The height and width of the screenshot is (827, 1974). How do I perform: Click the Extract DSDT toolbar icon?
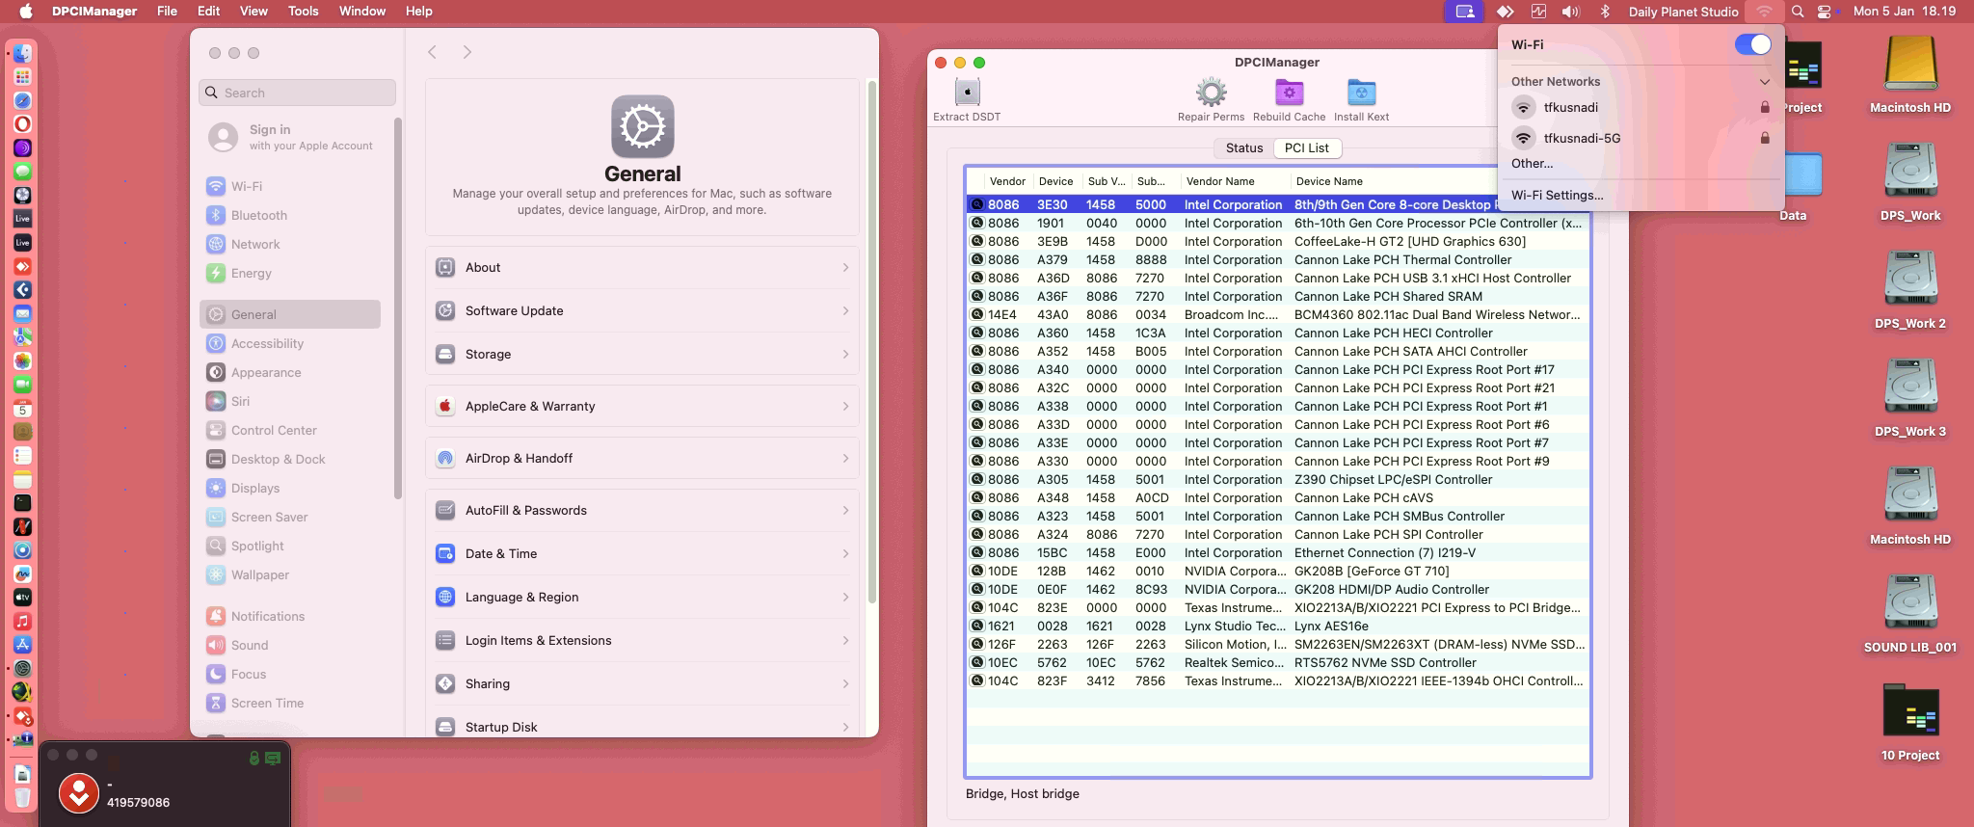(967, 93)
